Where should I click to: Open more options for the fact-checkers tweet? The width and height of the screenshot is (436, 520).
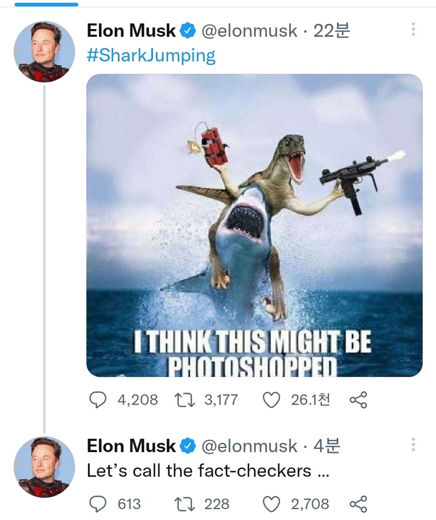click(x=413, y=445)
